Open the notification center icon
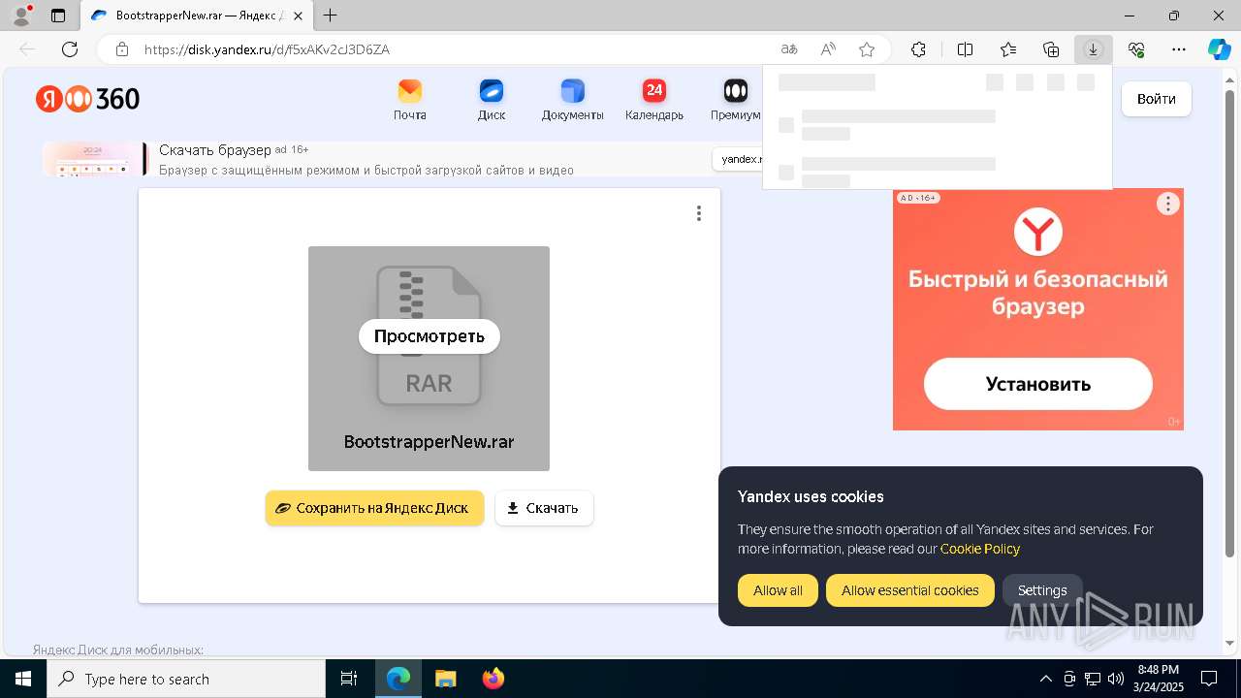 [x=1209, y=679]
